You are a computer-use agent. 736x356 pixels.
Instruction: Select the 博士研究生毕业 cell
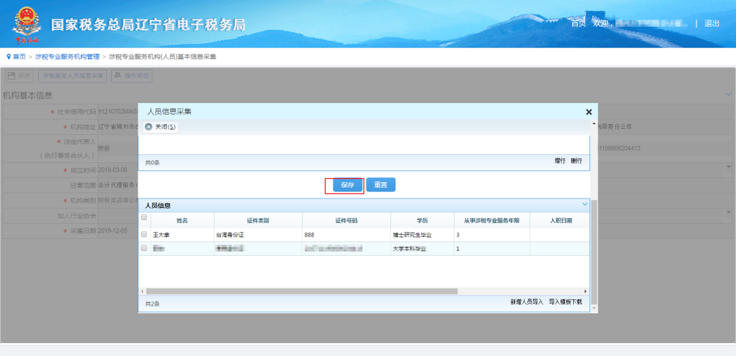pyautogui.click(x=422, y=235)
